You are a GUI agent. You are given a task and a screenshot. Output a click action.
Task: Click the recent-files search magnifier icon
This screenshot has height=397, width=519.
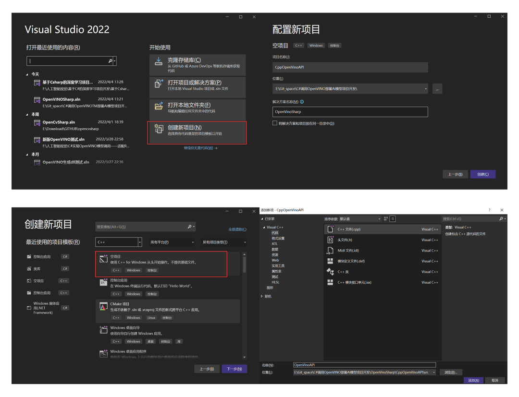(x=110, y=61)
